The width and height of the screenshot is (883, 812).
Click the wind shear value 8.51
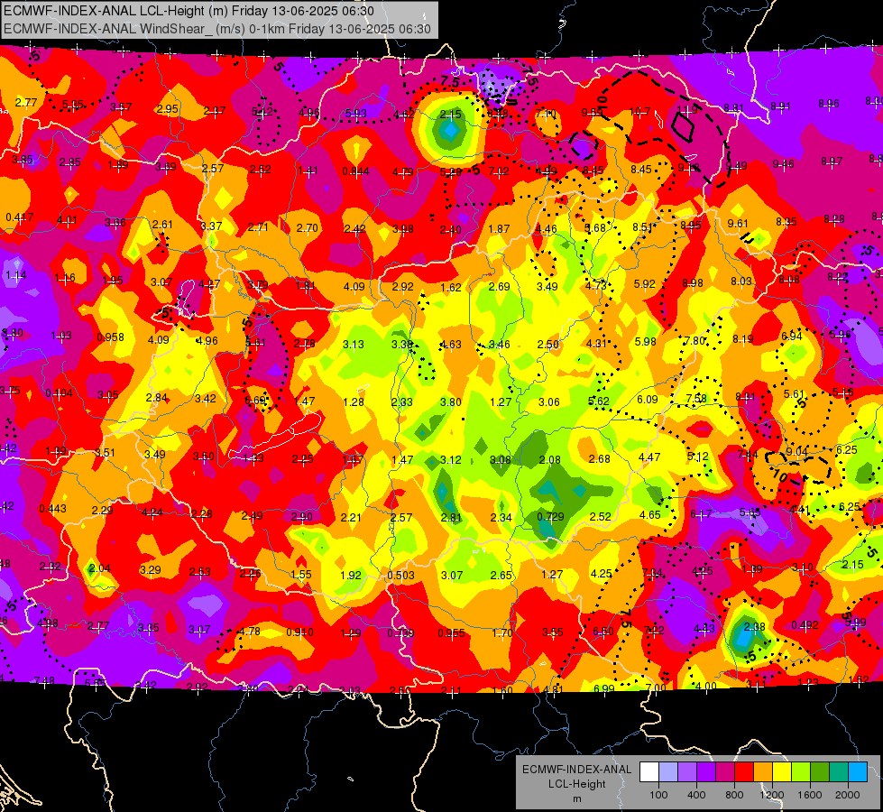[643, 227]
